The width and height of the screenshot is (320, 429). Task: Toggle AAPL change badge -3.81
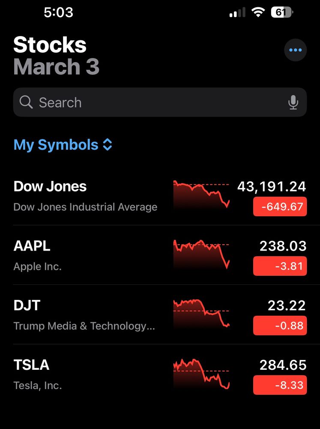[x=280, y=266]
